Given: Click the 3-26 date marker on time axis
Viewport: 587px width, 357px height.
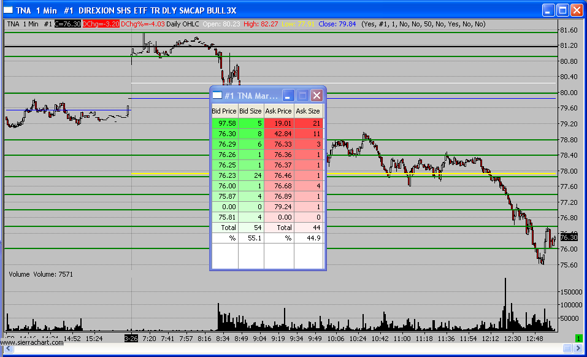Looking at the screenshot, I should (x=131, y=338).
